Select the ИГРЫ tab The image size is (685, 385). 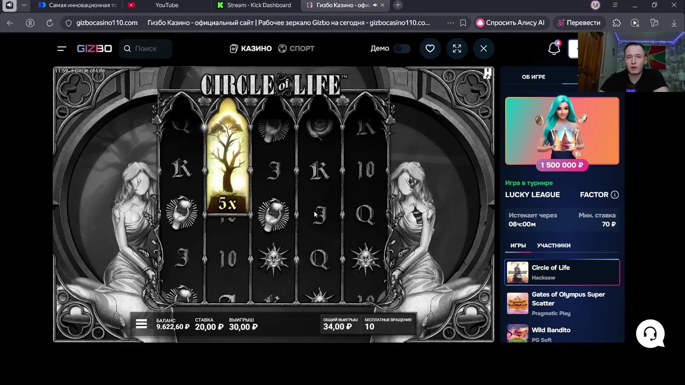coord(518,245)
